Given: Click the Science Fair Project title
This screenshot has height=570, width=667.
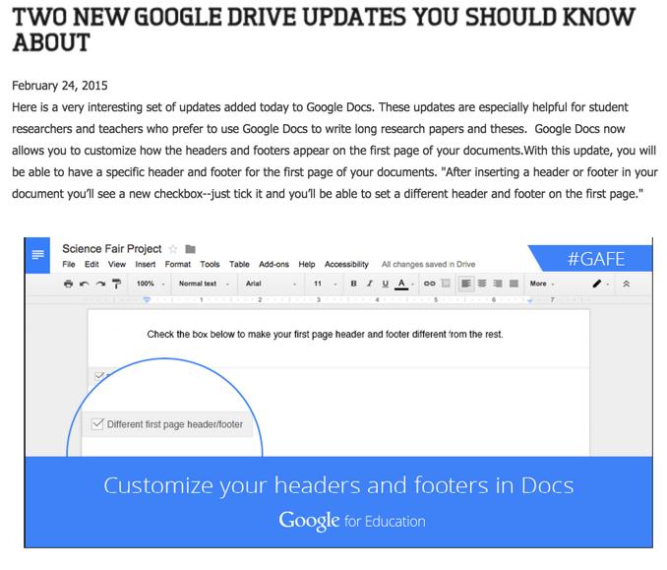Looking at the screenshot, I should click(112, 249).
